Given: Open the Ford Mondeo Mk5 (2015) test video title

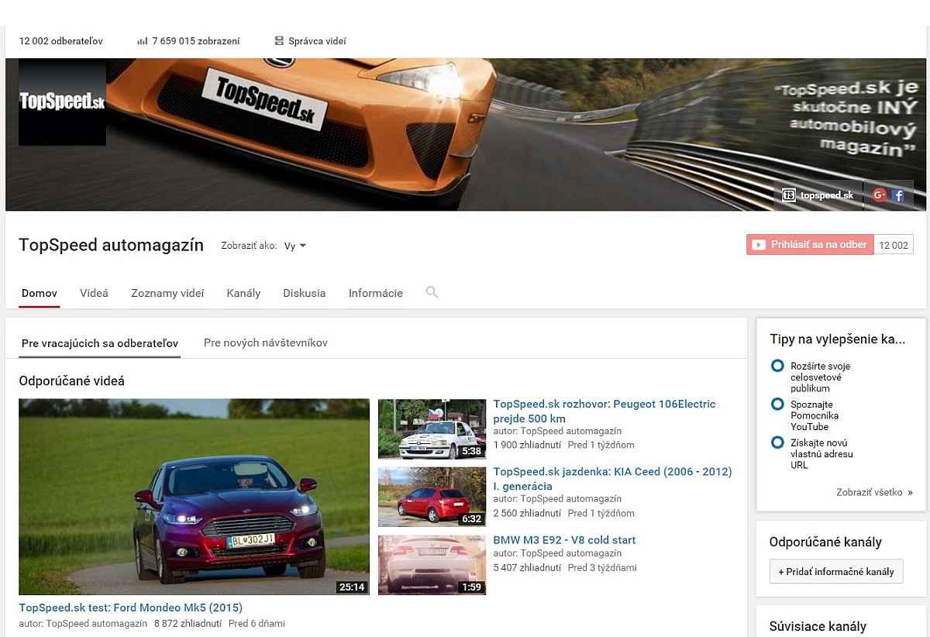Looking at the screenshot, I should coord(130,608).
